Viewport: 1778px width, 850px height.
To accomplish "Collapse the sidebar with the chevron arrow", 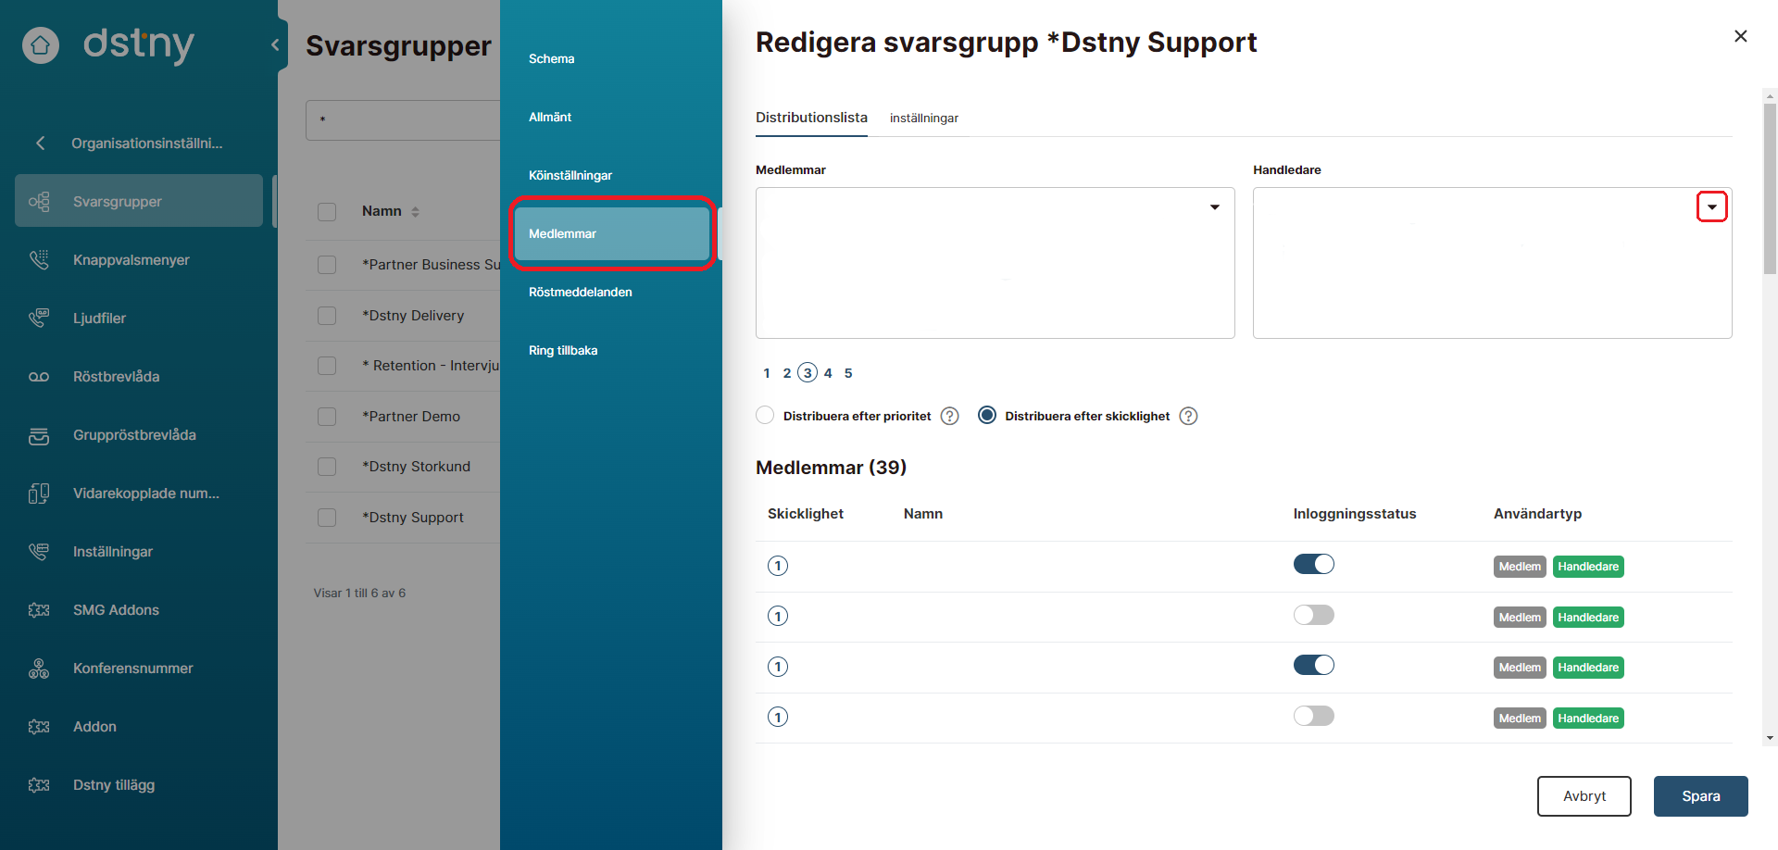I will tap(274, 44).
